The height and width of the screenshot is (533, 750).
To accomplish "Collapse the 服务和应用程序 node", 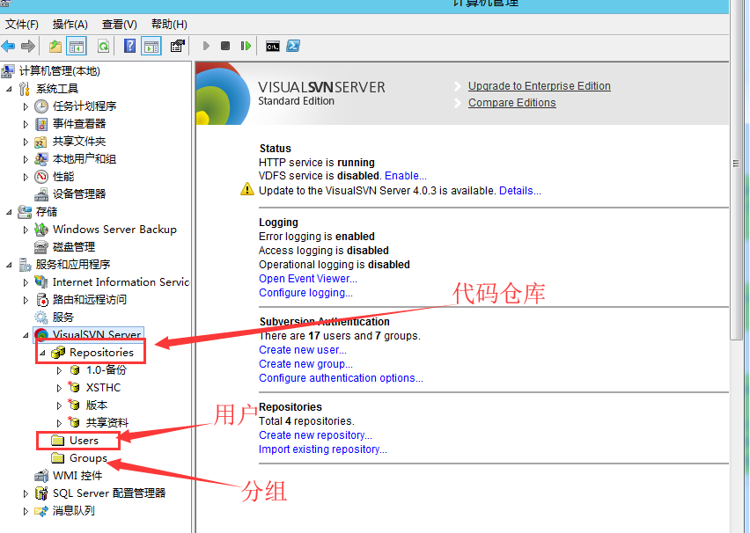I will coord(9,265).
